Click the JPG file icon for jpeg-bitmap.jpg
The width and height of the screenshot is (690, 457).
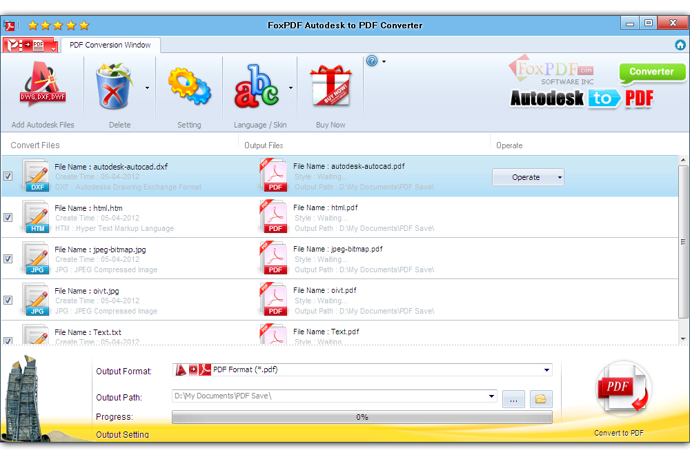point(36,258)
